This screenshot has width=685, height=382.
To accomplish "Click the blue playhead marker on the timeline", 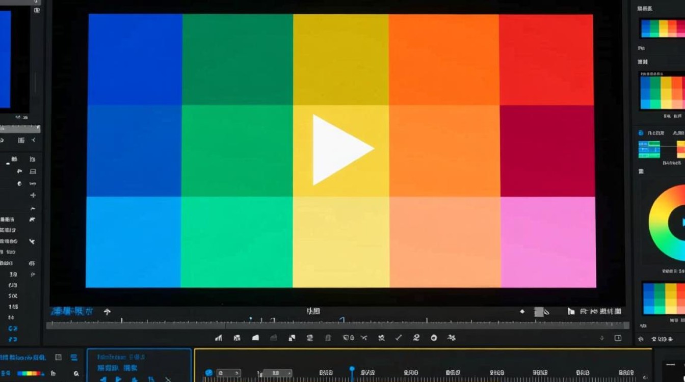I will 352,369.
